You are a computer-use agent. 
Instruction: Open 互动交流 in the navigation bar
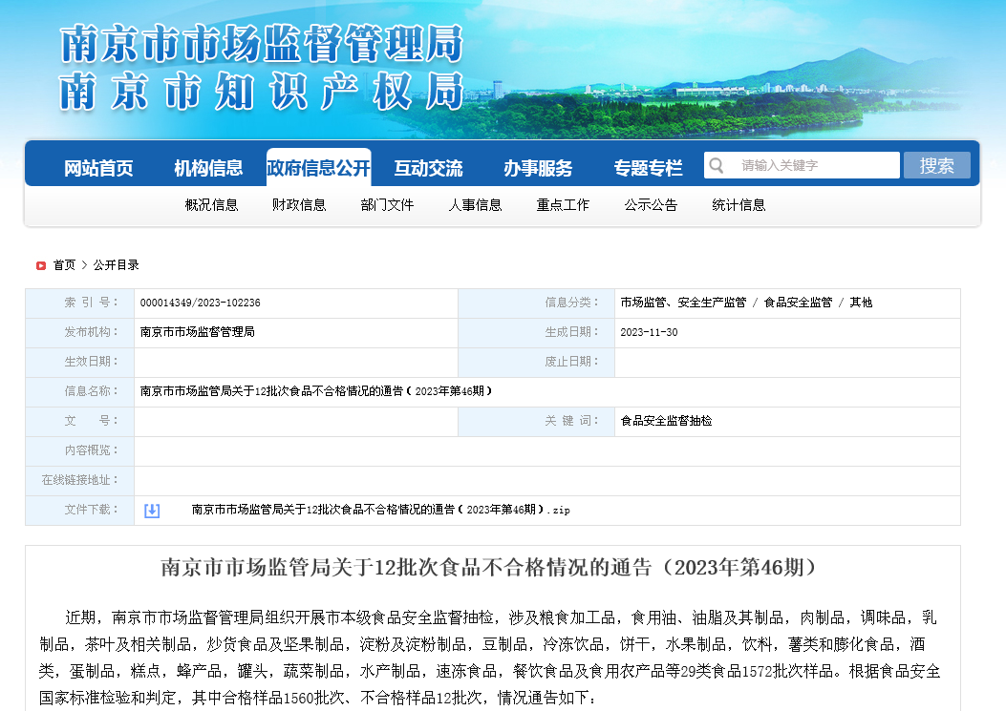click(x=428, y=168)
